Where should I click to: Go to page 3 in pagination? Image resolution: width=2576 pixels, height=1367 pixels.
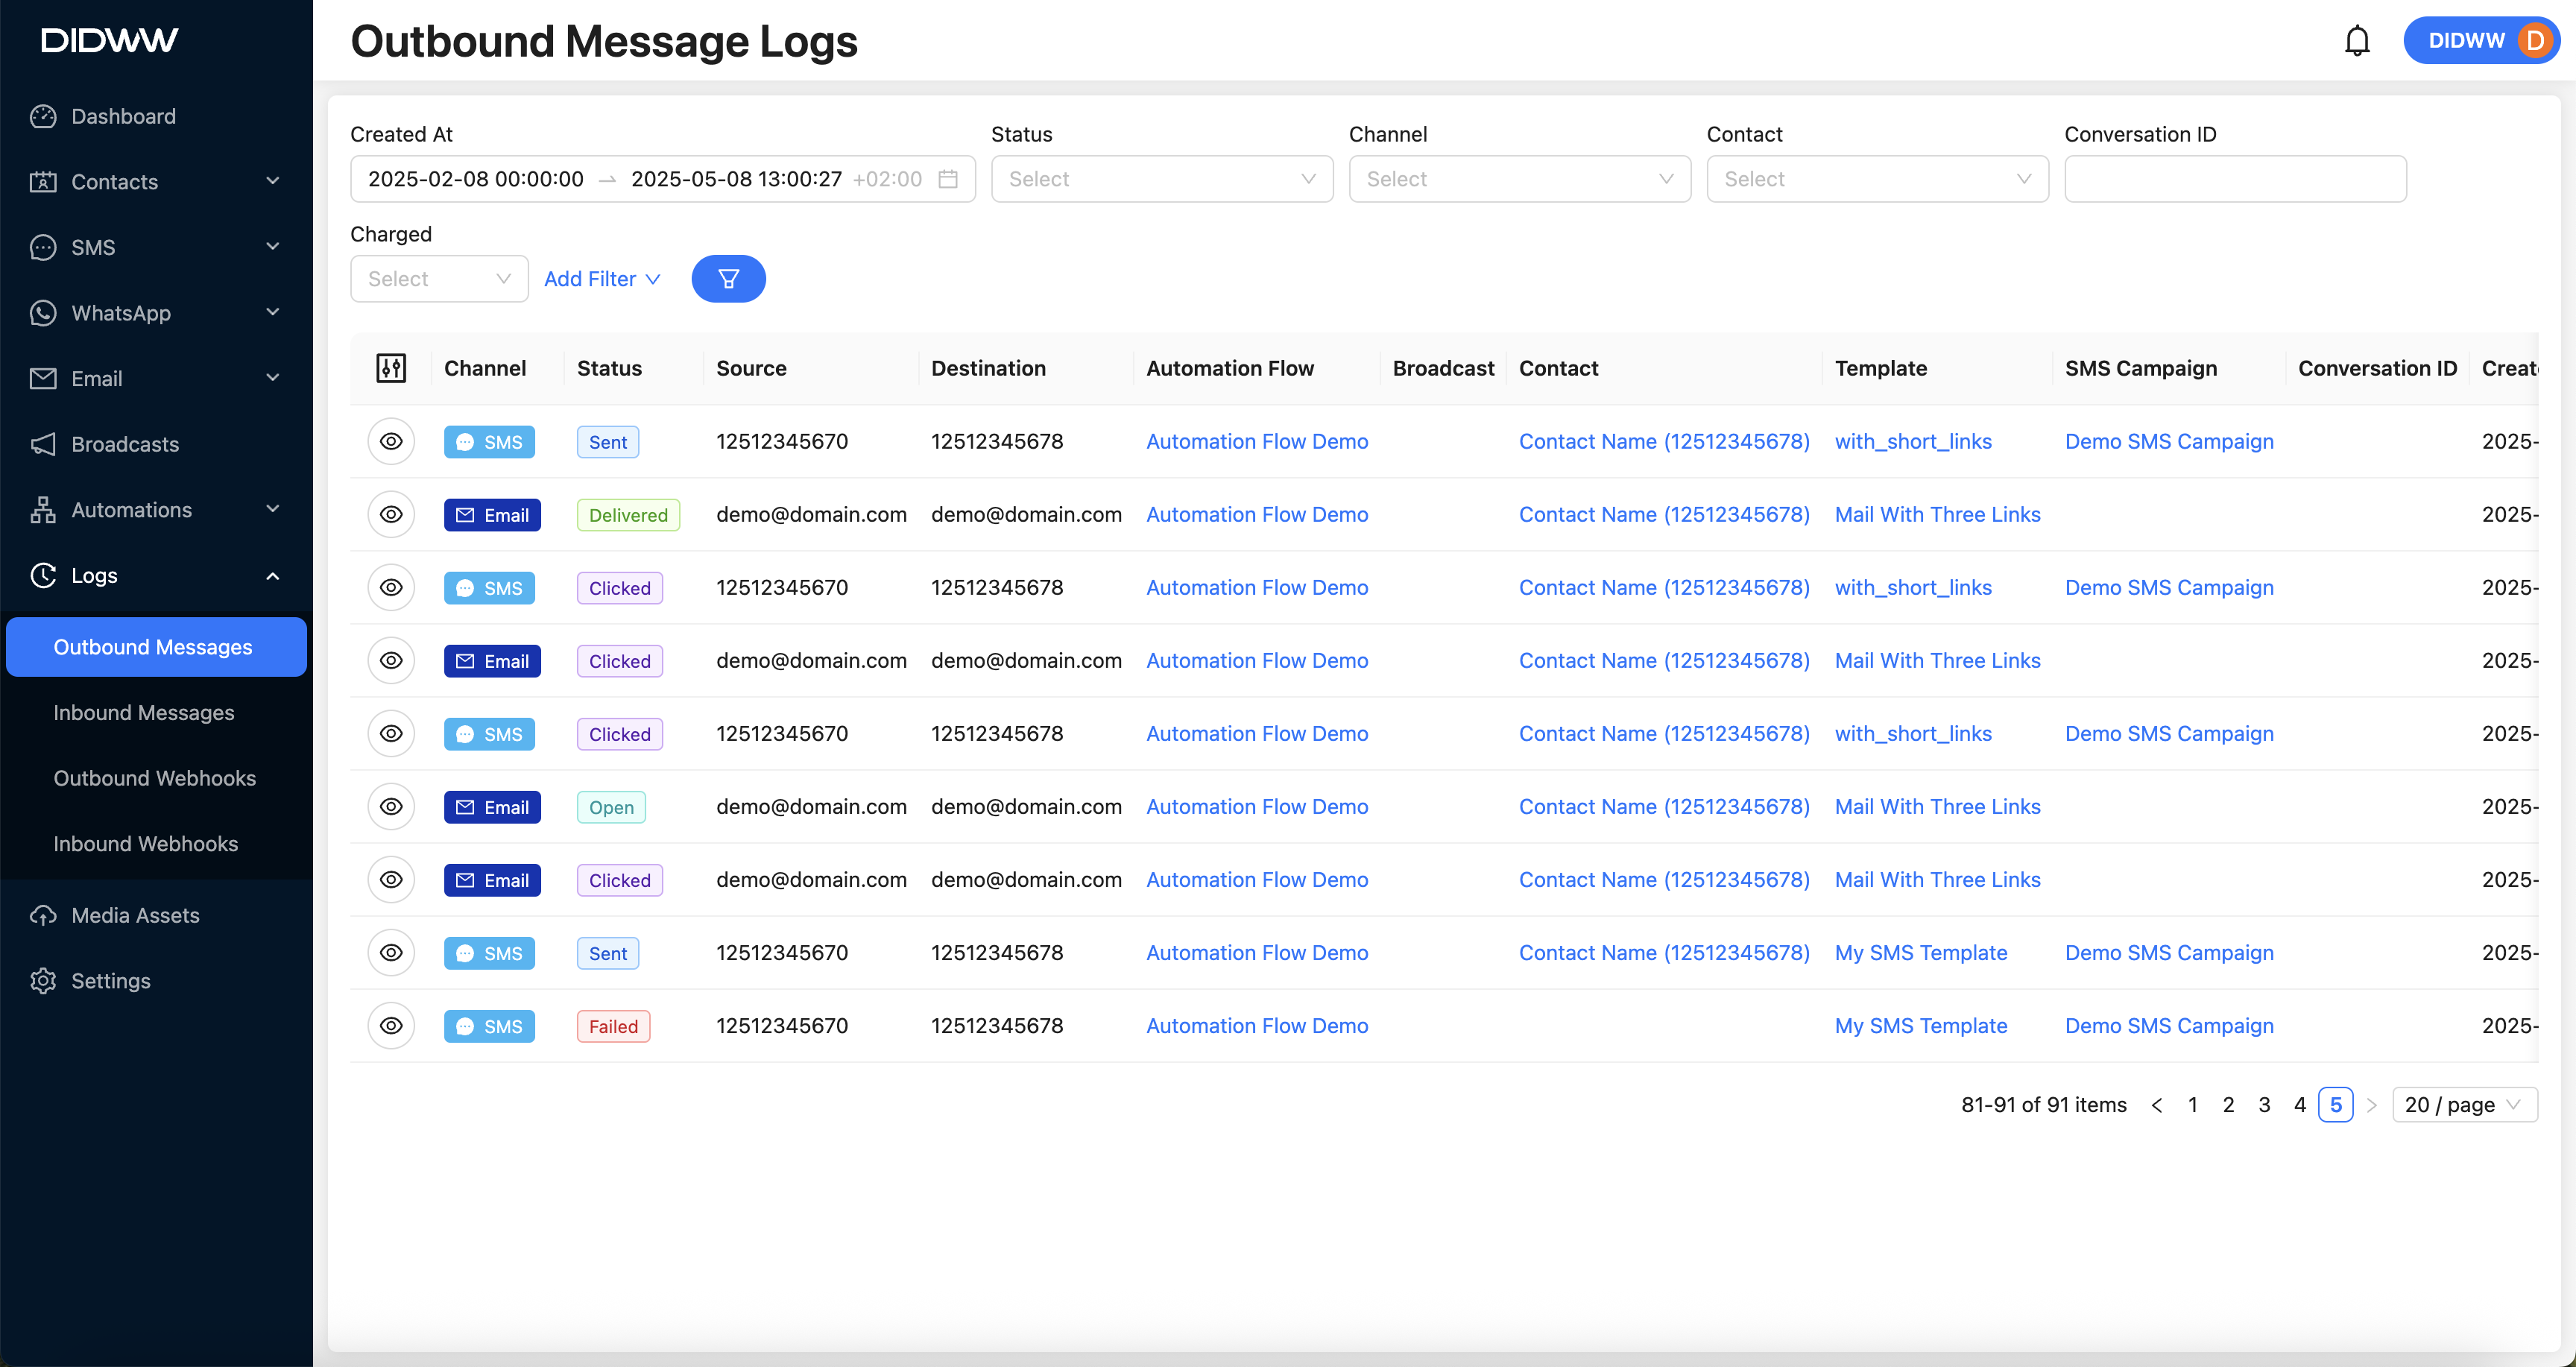pyautogui.click(x=2264, y=1105)
